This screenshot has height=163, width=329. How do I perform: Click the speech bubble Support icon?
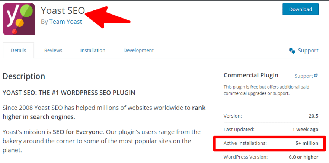coord(292,51)
